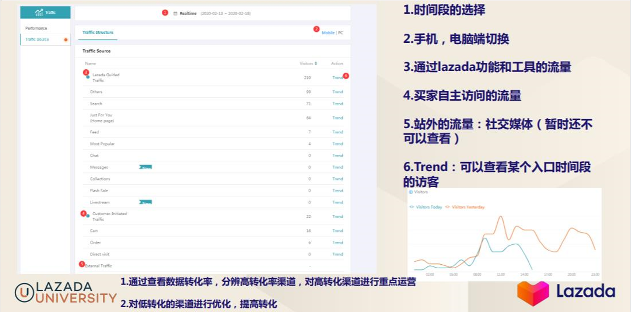This screenshot has width=631, height=312.
Task: Click the 23:00 label on chart axis
Action: pos(595,274)
